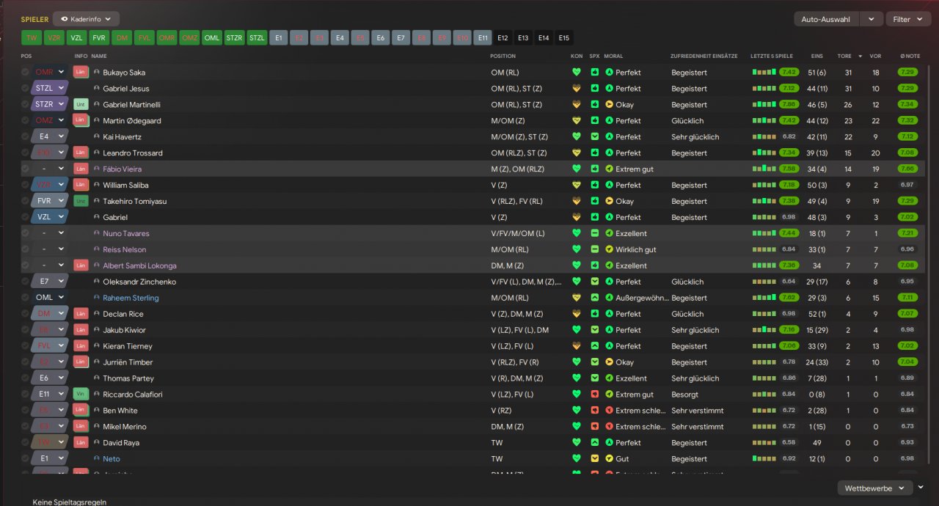
Task: Click William Saliba's Län info badge
Action: tap(81, 185)
